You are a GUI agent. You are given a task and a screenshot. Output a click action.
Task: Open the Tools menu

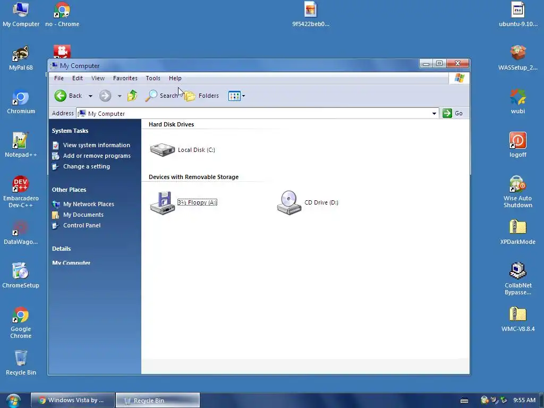[x=153, y=78]
